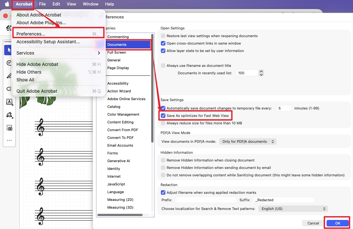Select the highlighter pen tool in sidebar
The width and height of the screenshot is (353, 229).
tap(9, 76)
